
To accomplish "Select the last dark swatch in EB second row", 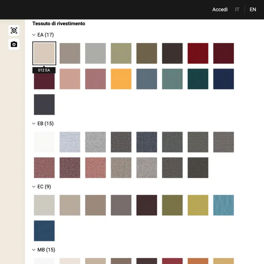I will 198,168.
